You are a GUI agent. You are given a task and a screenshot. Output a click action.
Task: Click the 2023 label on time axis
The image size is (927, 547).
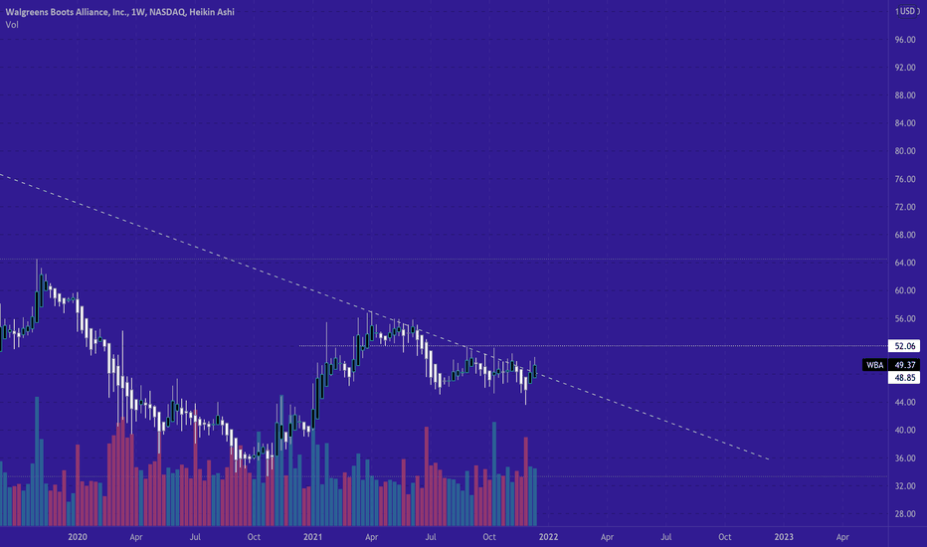coord(784,537)
